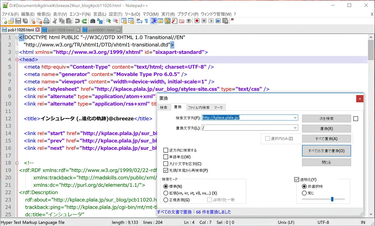Choose the 非選択時 transparency radio
Image resolution: width=375 pixels, height=226 pixels.
(x=304, y=187)
